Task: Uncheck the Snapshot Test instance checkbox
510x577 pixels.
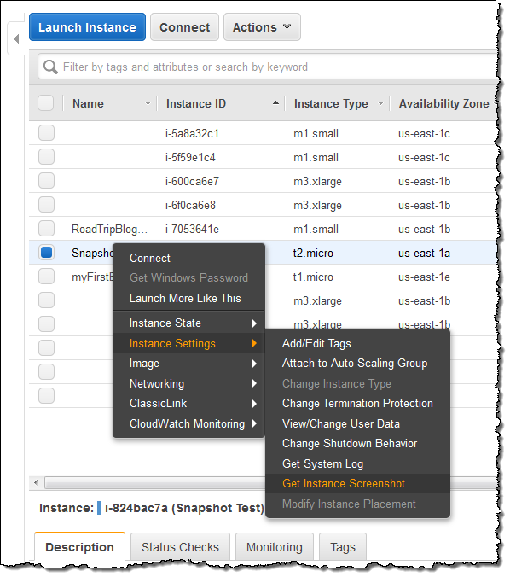Action: [46, 253]
